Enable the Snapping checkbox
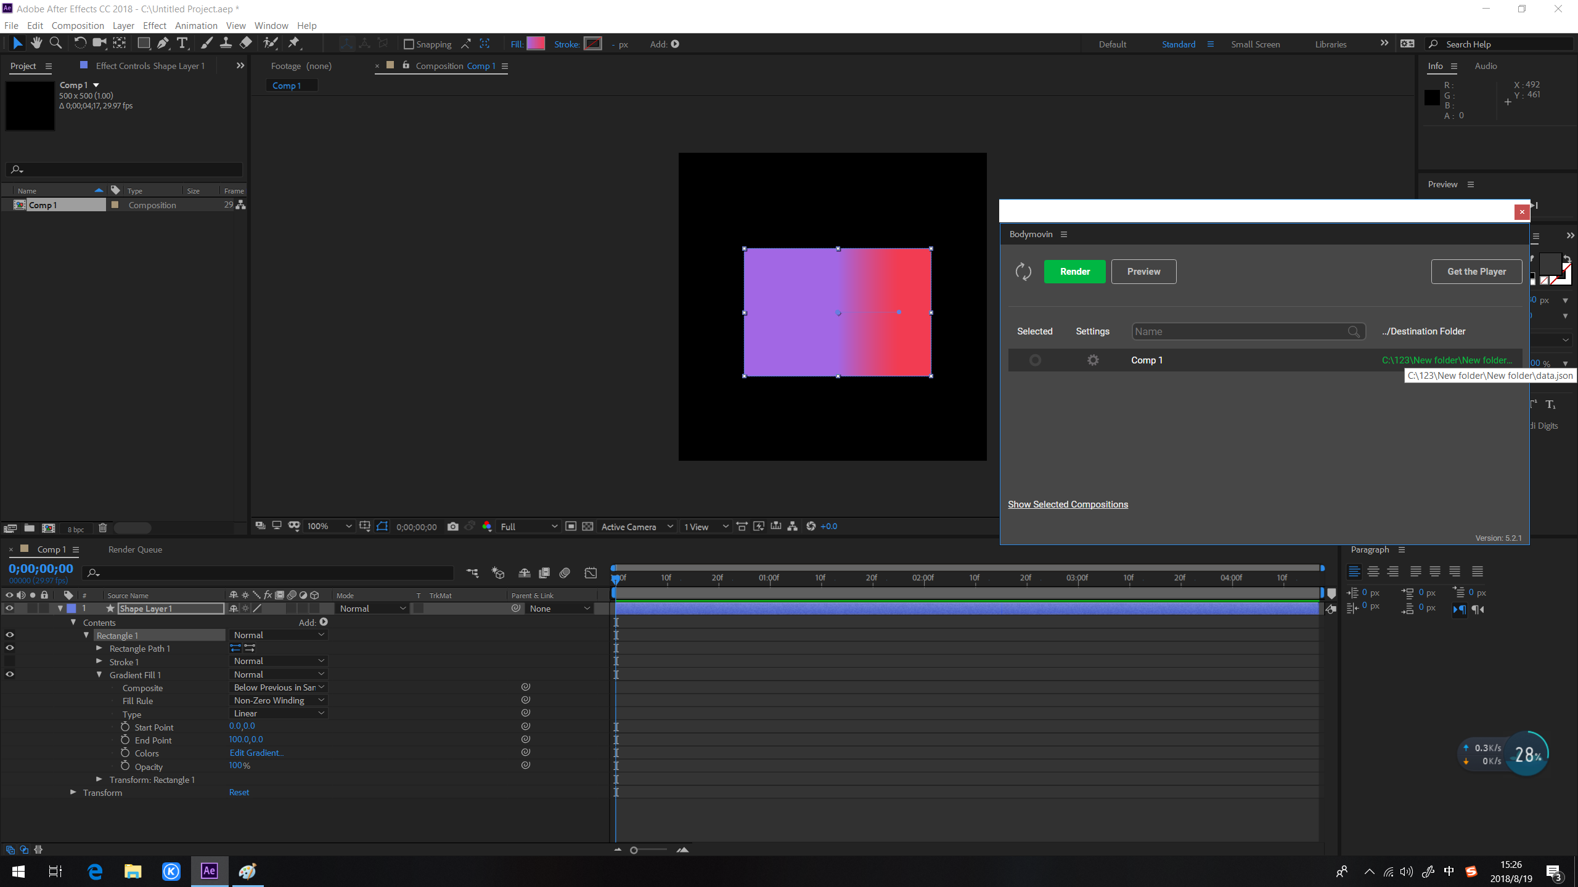 pos(409,44)
